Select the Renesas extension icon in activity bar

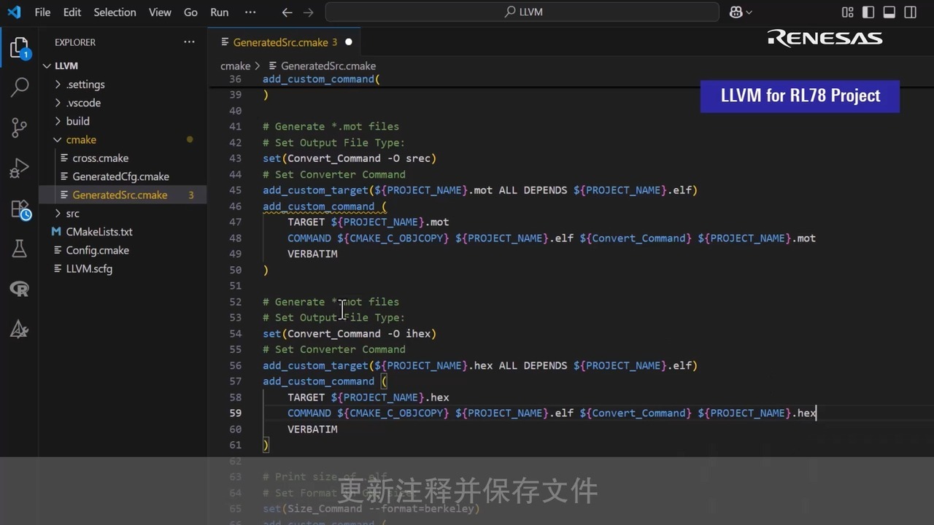(x=20, y=289)
